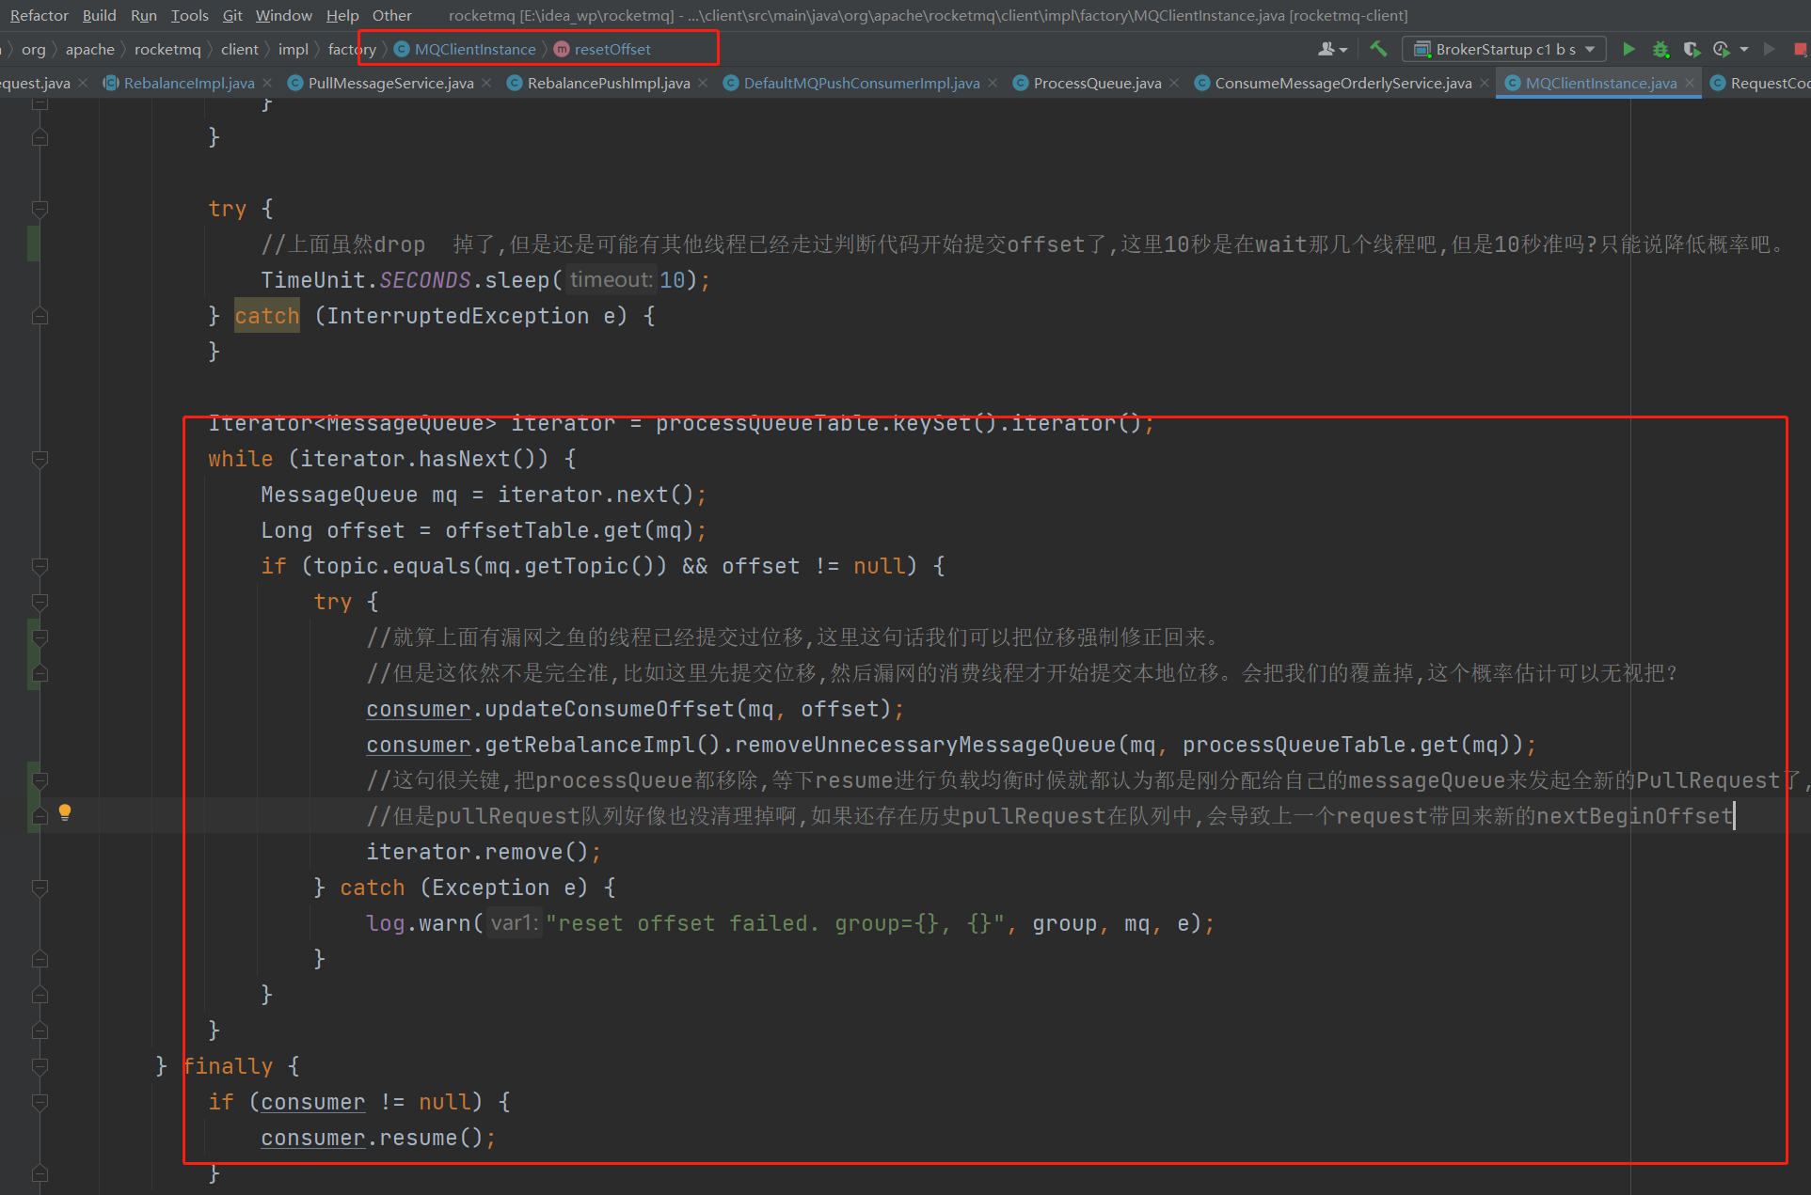Run the BrokerStartup configuration with green play icon
The image size is (1811, 1195).
pos(1629,49)
